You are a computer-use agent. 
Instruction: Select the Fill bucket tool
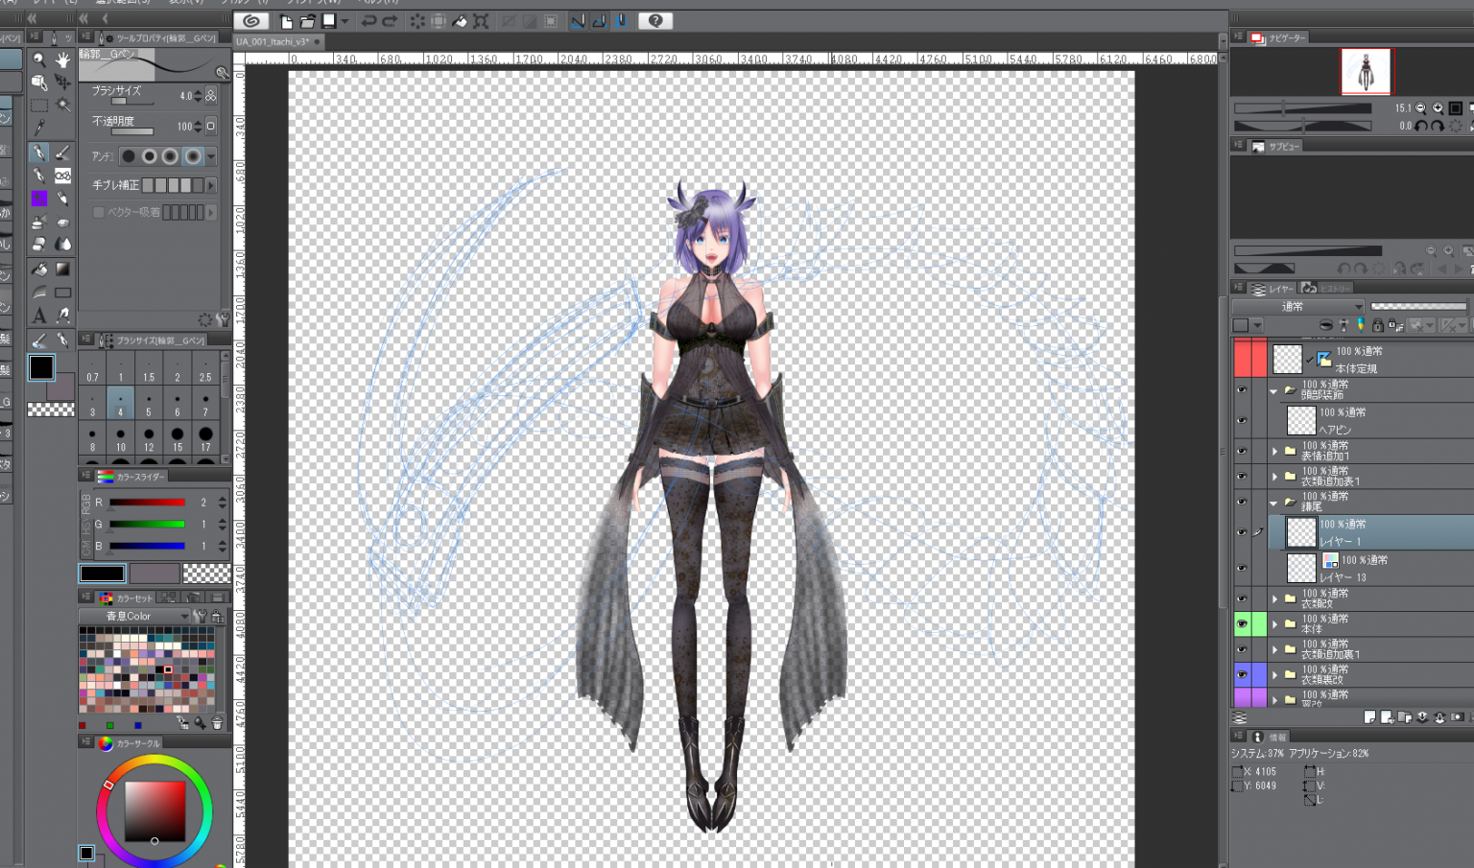pos(39,270)
